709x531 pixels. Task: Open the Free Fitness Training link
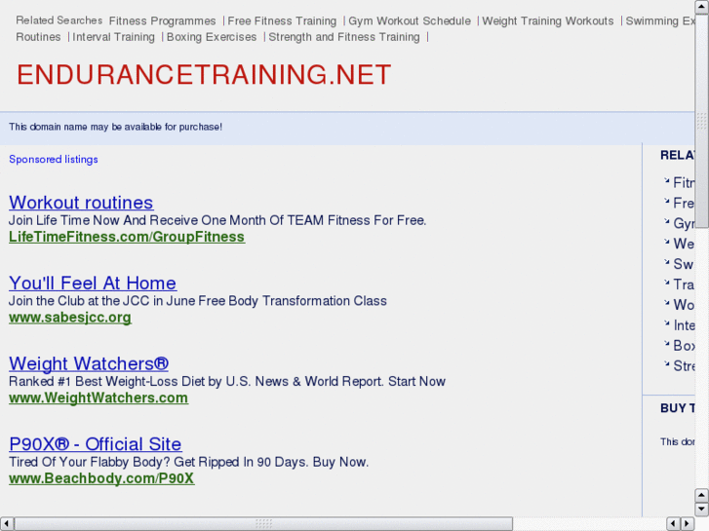pos(282,21)
